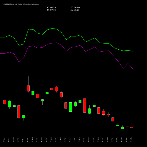Click the 28 Jan date axis label
This screenshot has height=147, width=147.
coord(4,140)
